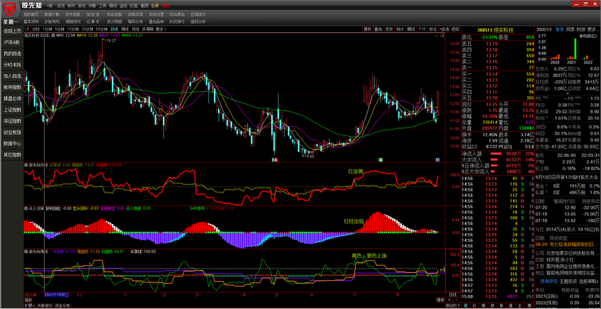The height and width of the screenshot is (309, 601).
Task: Select 同季 financial tab
Action: click(x=570, y=29)
